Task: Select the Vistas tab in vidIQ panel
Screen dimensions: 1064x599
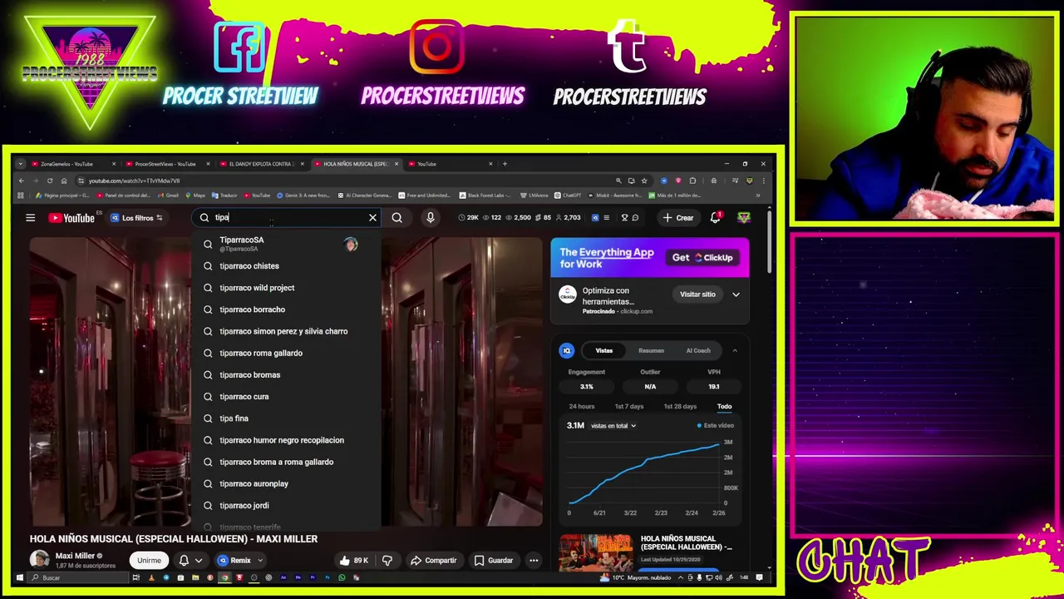Action: point(603,351)
